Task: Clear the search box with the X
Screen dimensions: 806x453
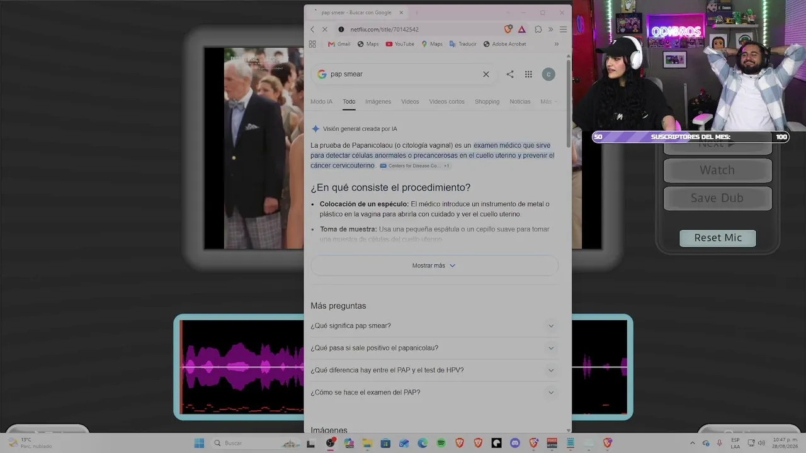Action: (x=486, y=74)
